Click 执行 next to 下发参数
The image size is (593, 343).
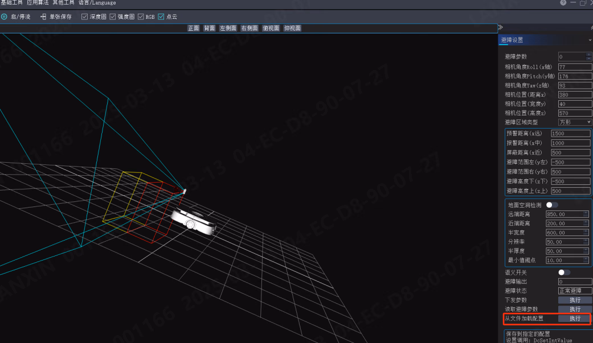point(575,300)
